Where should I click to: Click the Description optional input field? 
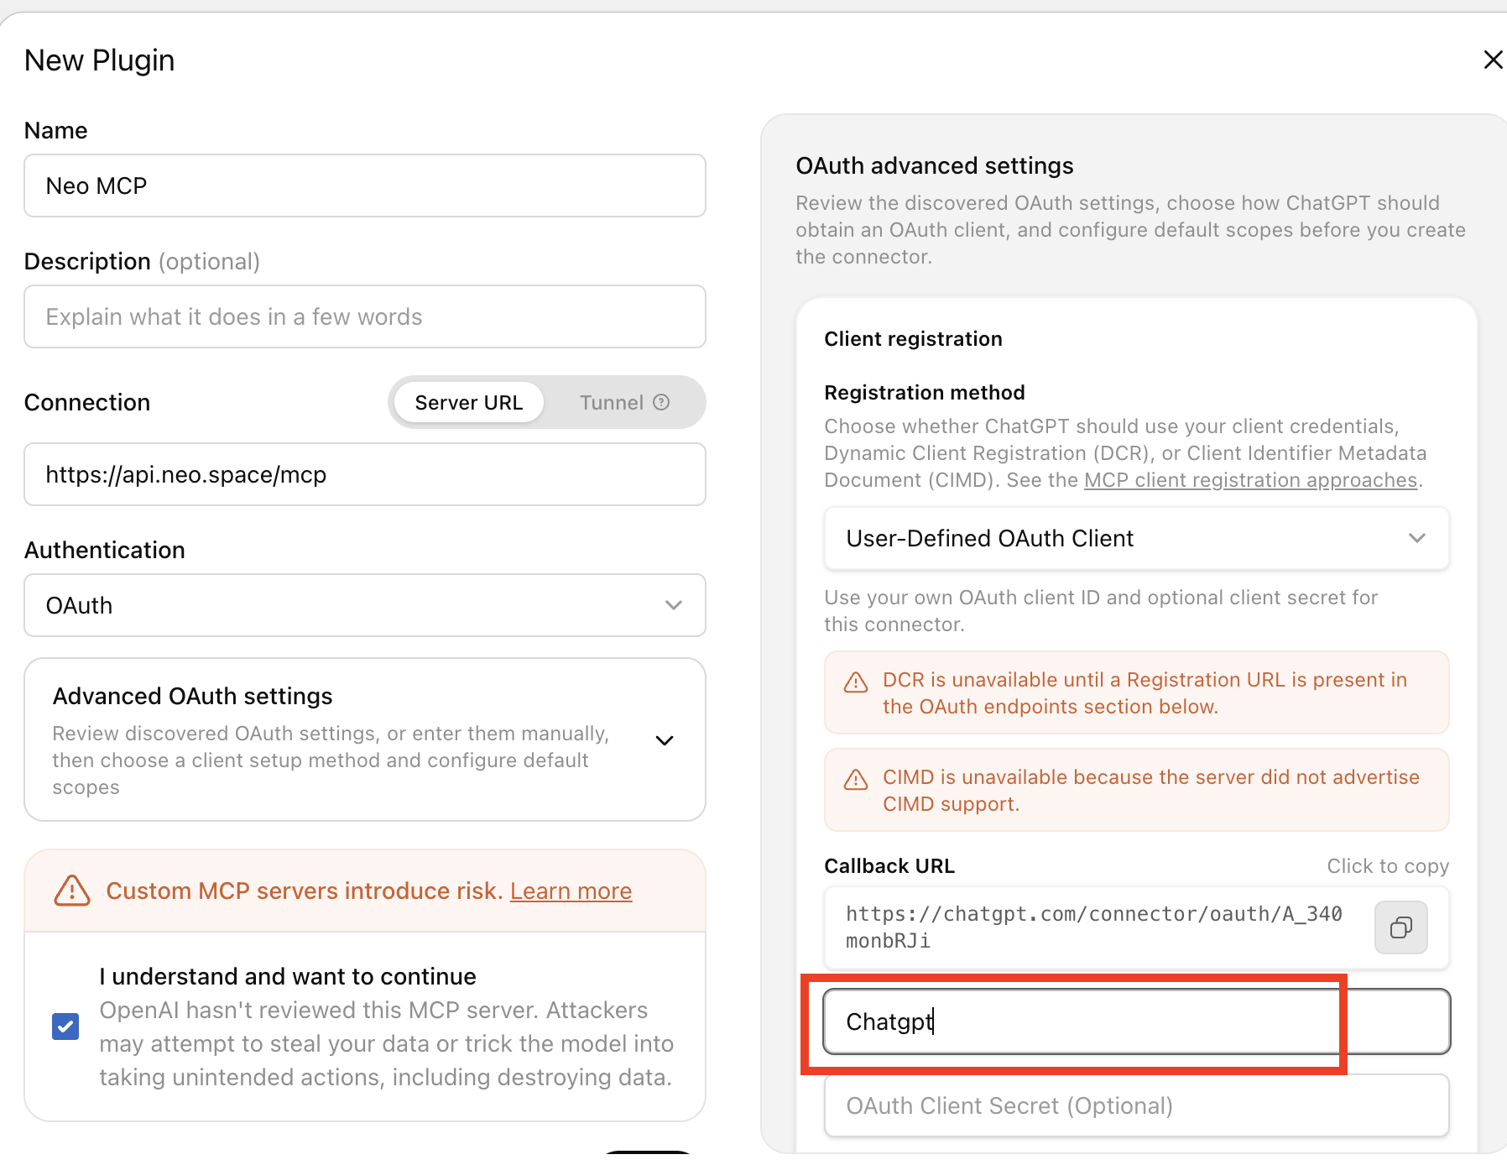(365, 316)
